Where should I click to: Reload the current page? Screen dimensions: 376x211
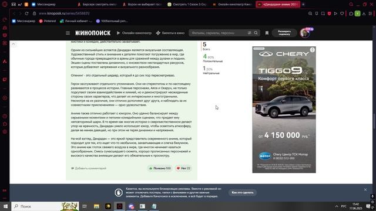(x=26, y=13)
